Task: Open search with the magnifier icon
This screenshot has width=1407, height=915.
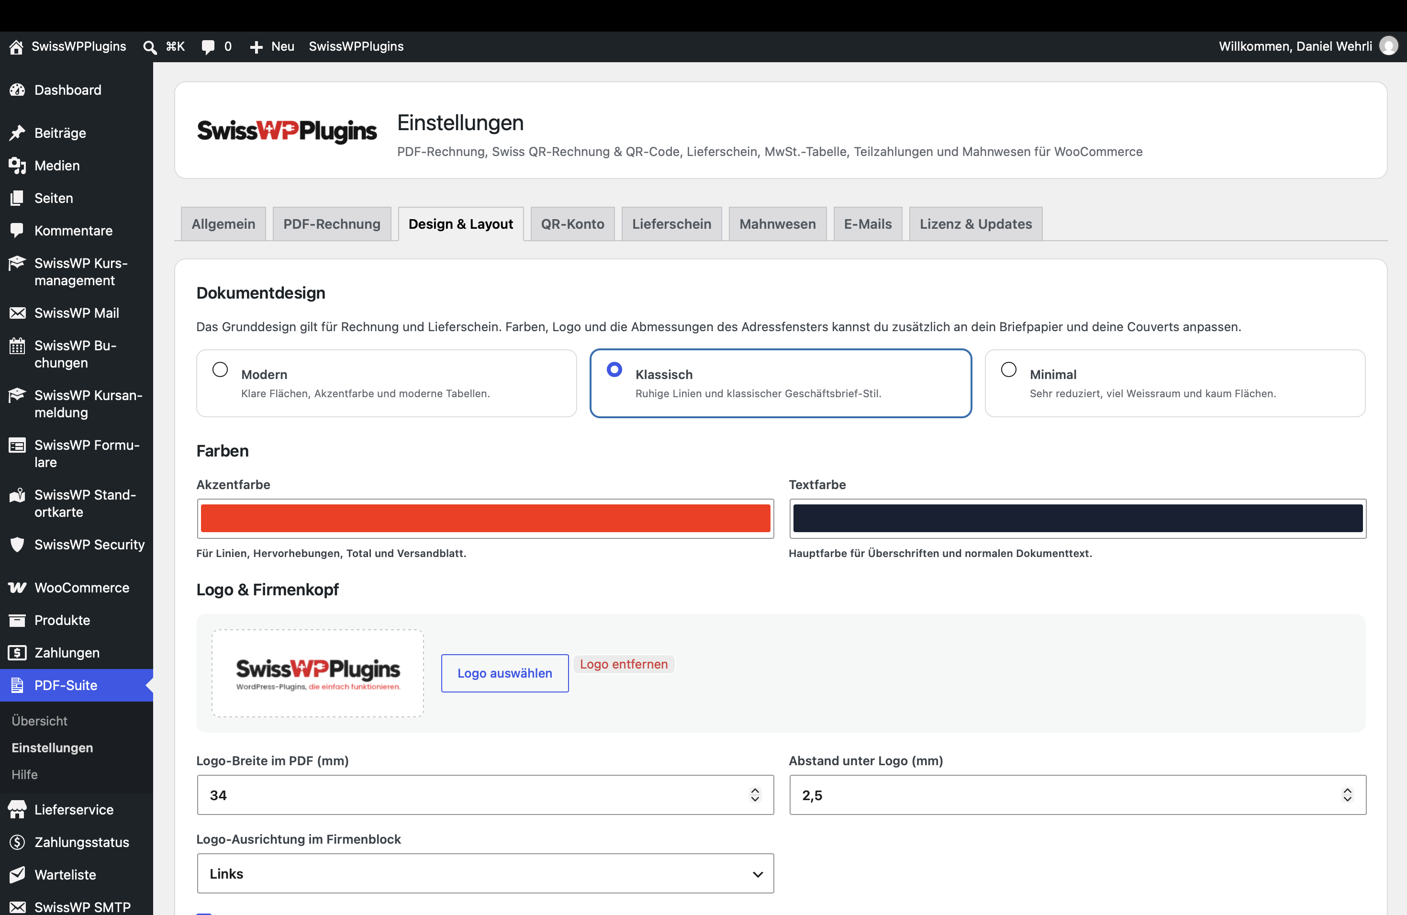Action: coord(150,47)
